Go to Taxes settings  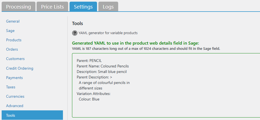coord(11,87)
